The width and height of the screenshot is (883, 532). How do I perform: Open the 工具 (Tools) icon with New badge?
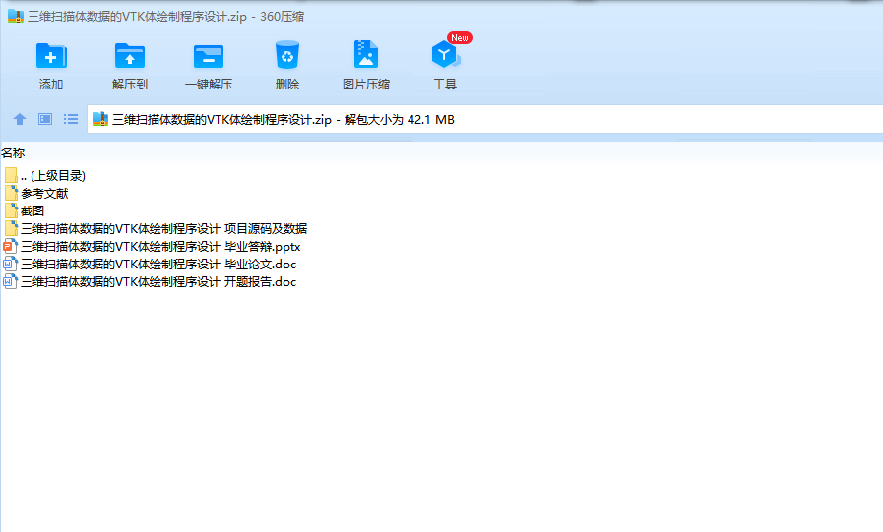(x=445, y=54)
